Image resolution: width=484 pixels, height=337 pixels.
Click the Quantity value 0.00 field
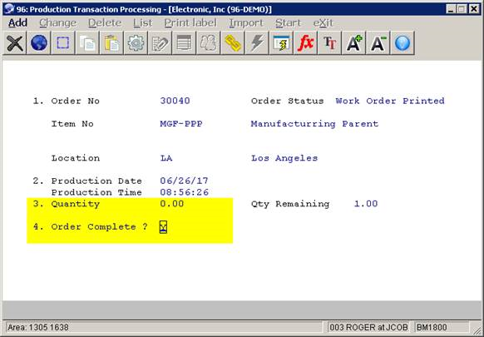[x=172, y=204]
